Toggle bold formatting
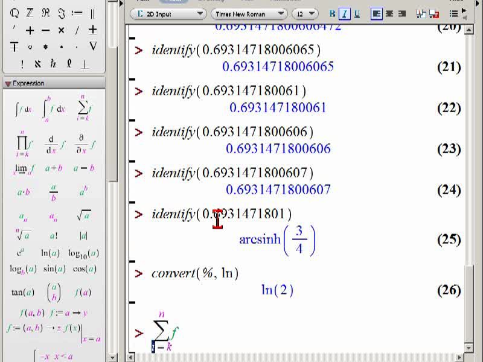This screenshot has width=483, height=362. pyautogui.click(x=332, y=14)
